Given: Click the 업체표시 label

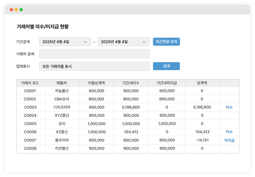Looking at the screenshot, I should [23, 66].
